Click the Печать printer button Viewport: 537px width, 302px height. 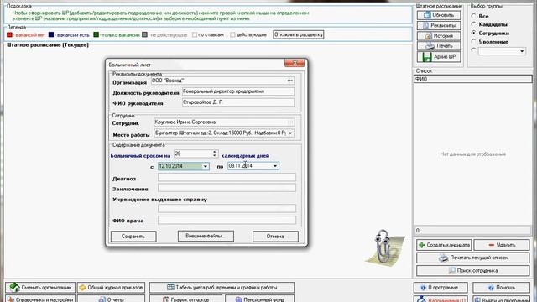tap(439, 46)
